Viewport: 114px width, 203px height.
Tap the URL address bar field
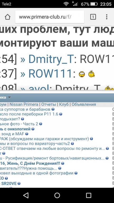click(50, 17)
